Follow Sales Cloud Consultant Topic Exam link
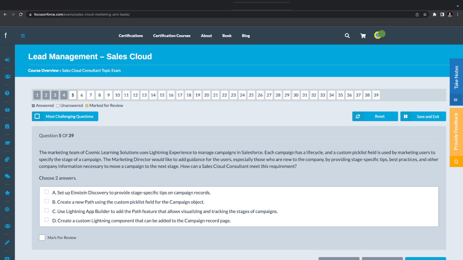The height and width of the screenshot is (260, 463). tap(91, 71)
